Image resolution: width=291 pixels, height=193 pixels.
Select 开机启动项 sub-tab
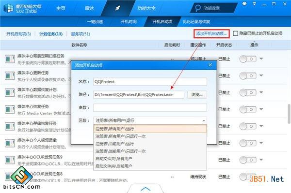tap(162, 22)
